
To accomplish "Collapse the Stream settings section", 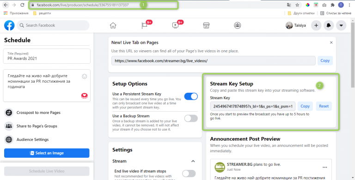I will (193, 161).
